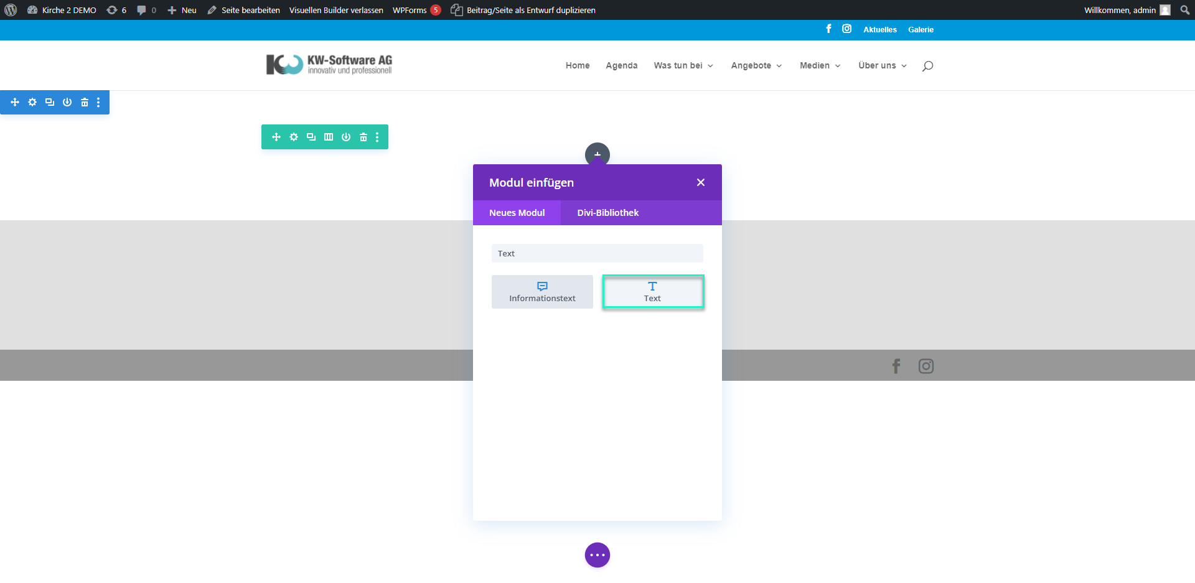Image resolution: width=1195 pixels, height=583 pixels.
Task: Switch to the Divi-Bibliothek tab
Action: pyautogui.click(x=607, y=213)
